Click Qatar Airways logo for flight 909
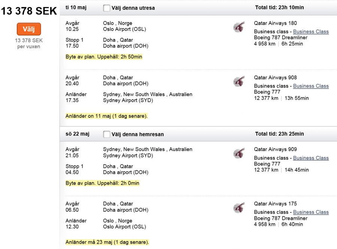337x249 pixels. pyautogui.click(x=239, y=153)
